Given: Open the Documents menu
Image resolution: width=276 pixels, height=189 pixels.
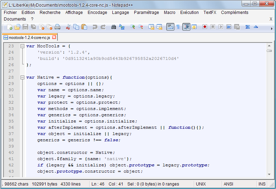Looking at the screenshot, I should [x=15, y=19].
